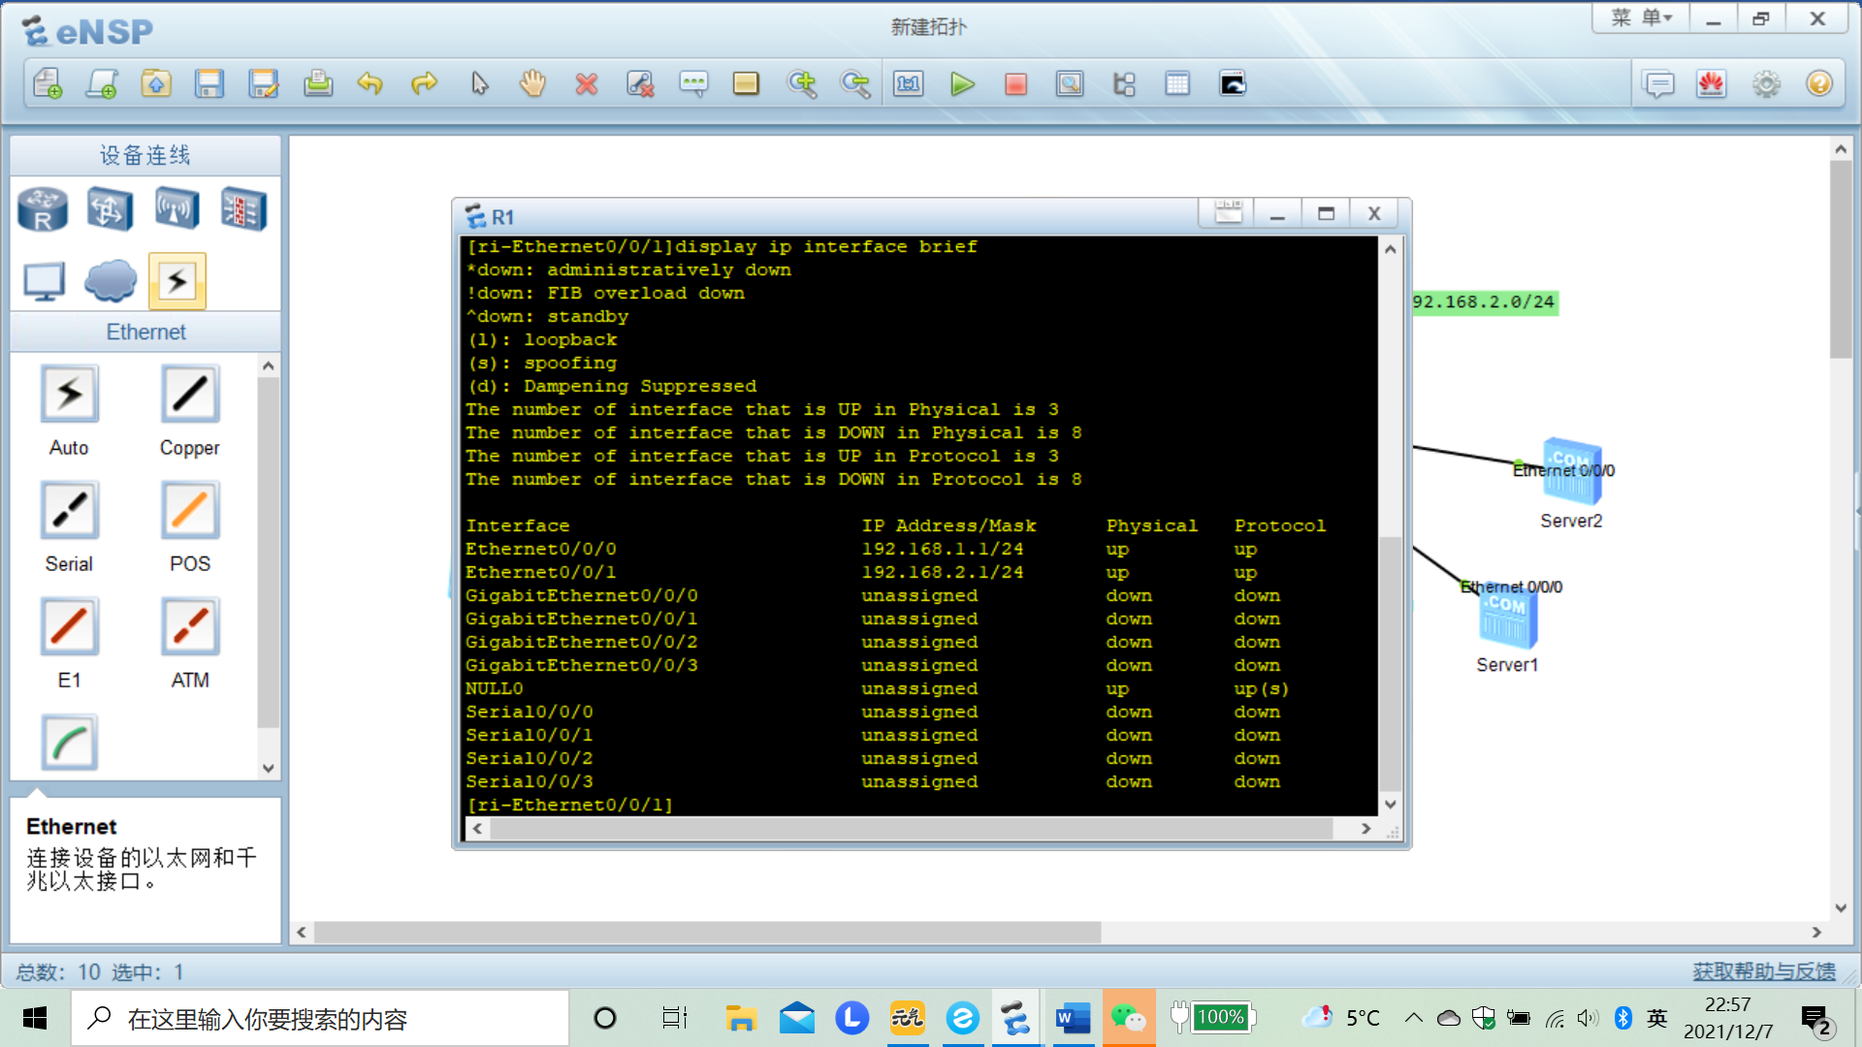Select the Router device category icon
The width and height of the screenshot is (1862, 1047).
pyautogui.click(x=43, y=208)
